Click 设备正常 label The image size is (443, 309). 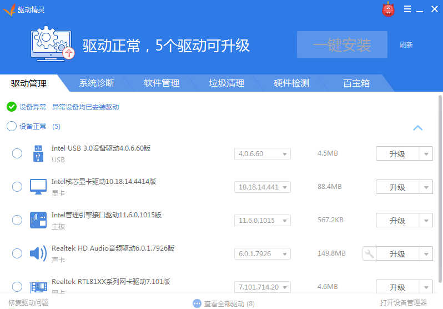pos(33,127)
